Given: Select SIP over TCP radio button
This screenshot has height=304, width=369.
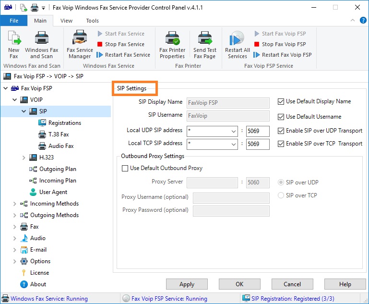Looking at the screenshot, I should (x=281, y=195).
